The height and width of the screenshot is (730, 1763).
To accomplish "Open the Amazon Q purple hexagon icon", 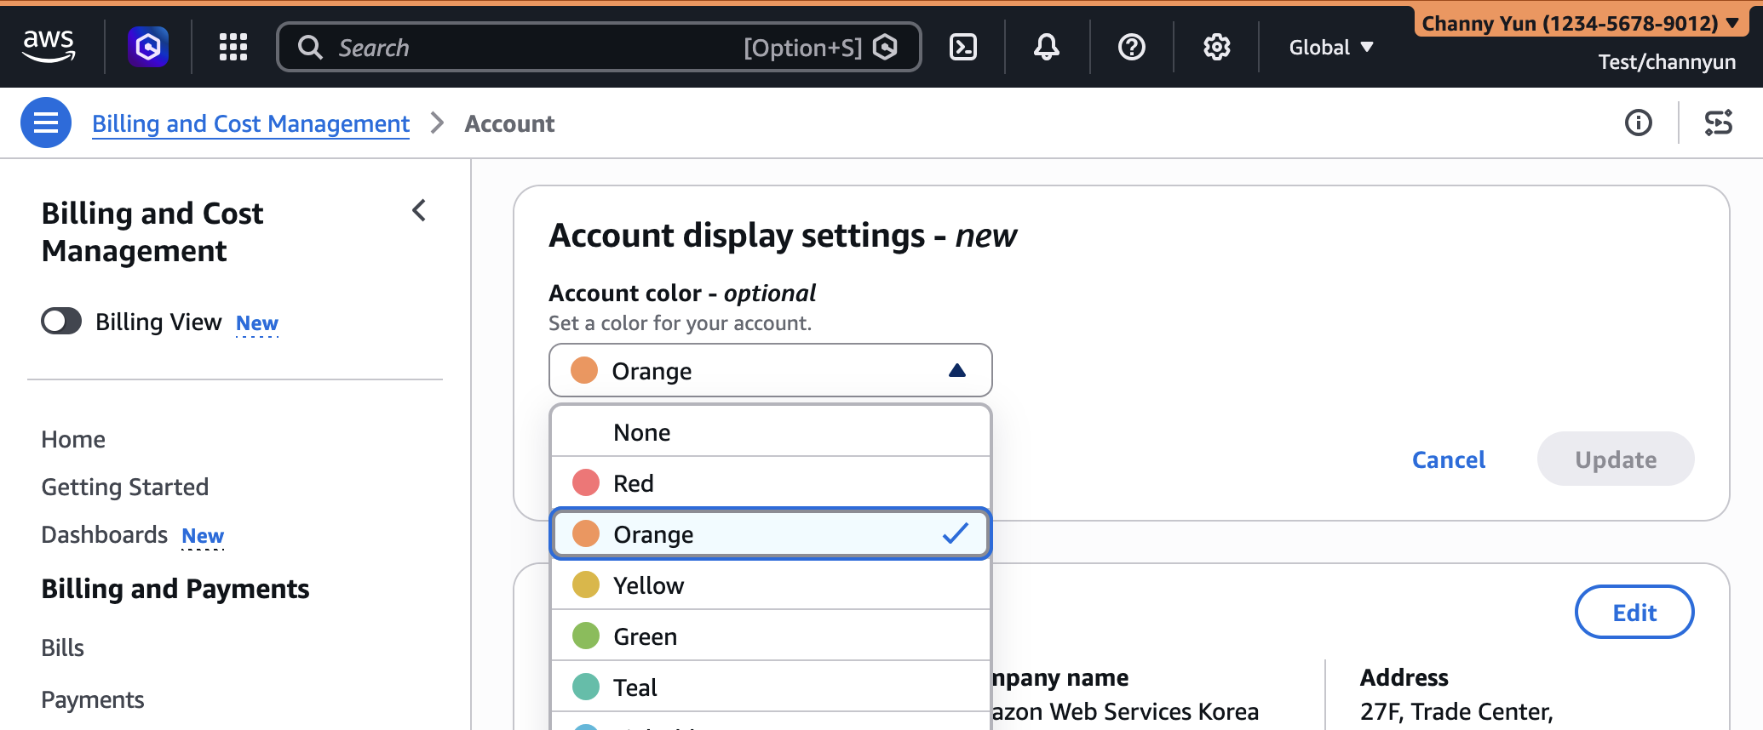I will pos(148,47).
